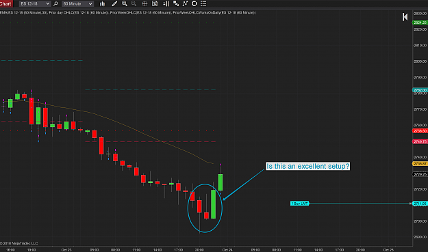Click the Oct 23 date label
The height and width of the screenshot is (252, 428).
66,249
